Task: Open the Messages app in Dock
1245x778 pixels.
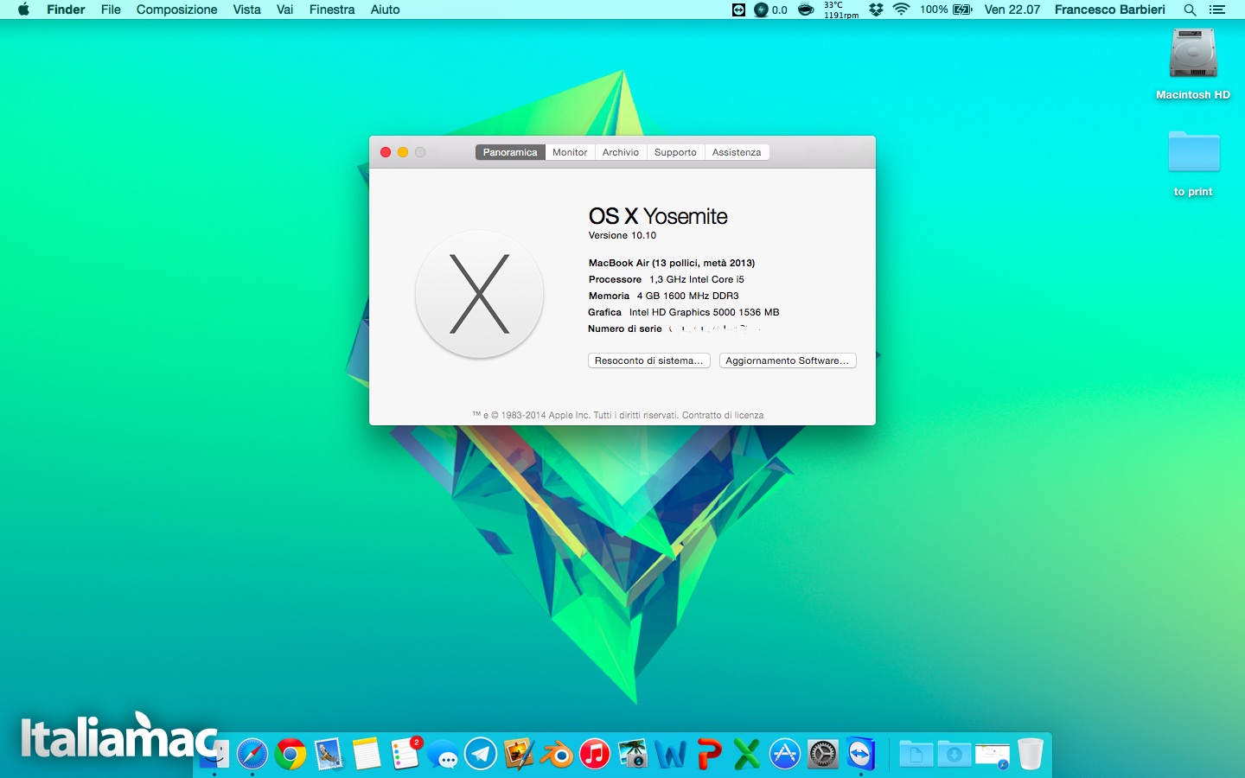Action: 443,754
